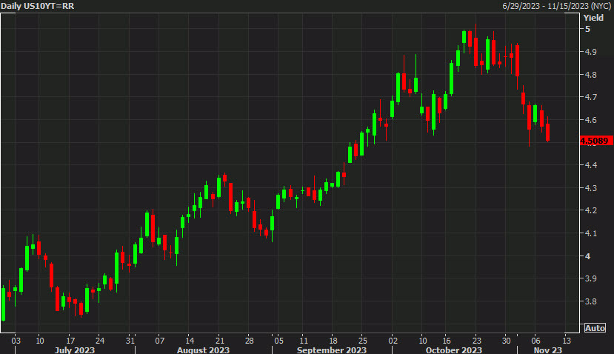Click the 4.9 yield axis value
This screenshot has height=354, width=614.
[x=590, y=52]
